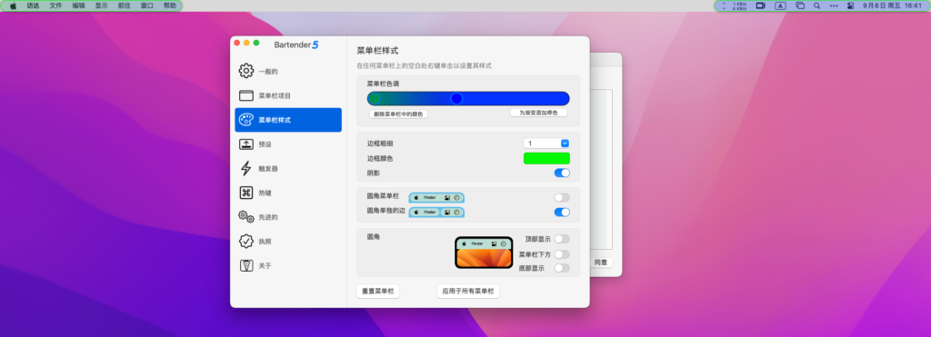Disable the 圆角单独的边 switch
931x337 pixels.
tap(562, 212)
